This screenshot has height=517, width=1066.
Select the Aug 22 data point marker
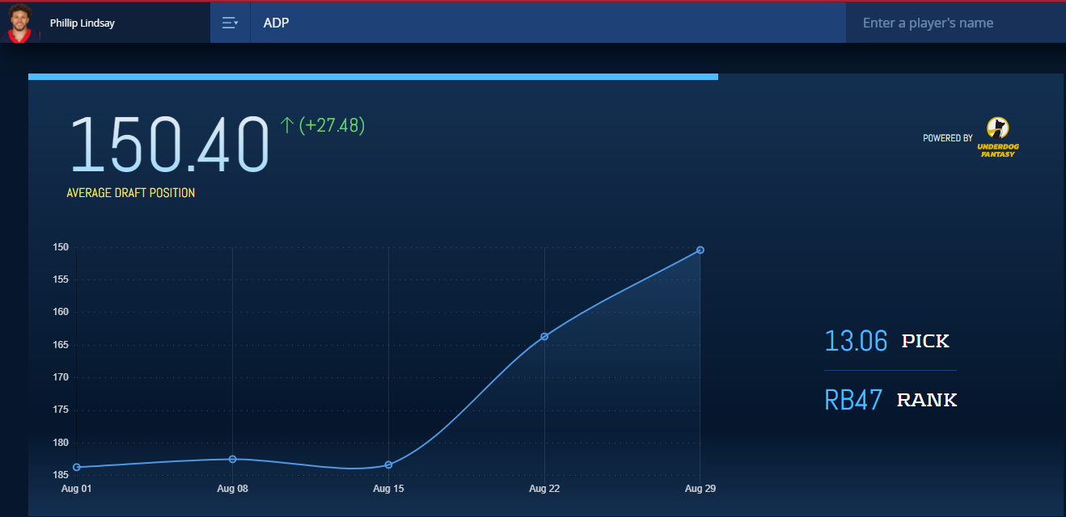pyautogui.click(x=544, y=336)
